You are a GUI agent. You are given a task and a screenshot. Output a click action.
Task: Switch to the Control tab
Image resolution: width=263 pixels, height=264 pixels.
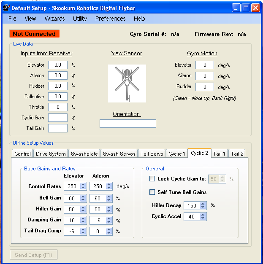[22, 154]
